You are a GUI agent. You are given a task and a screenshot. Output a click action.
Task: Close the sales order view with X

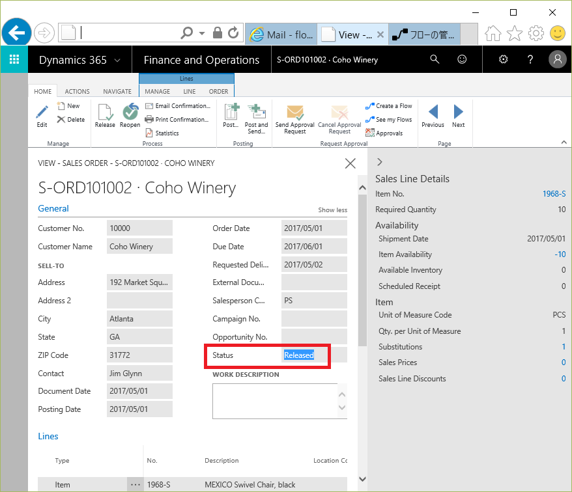350,163
